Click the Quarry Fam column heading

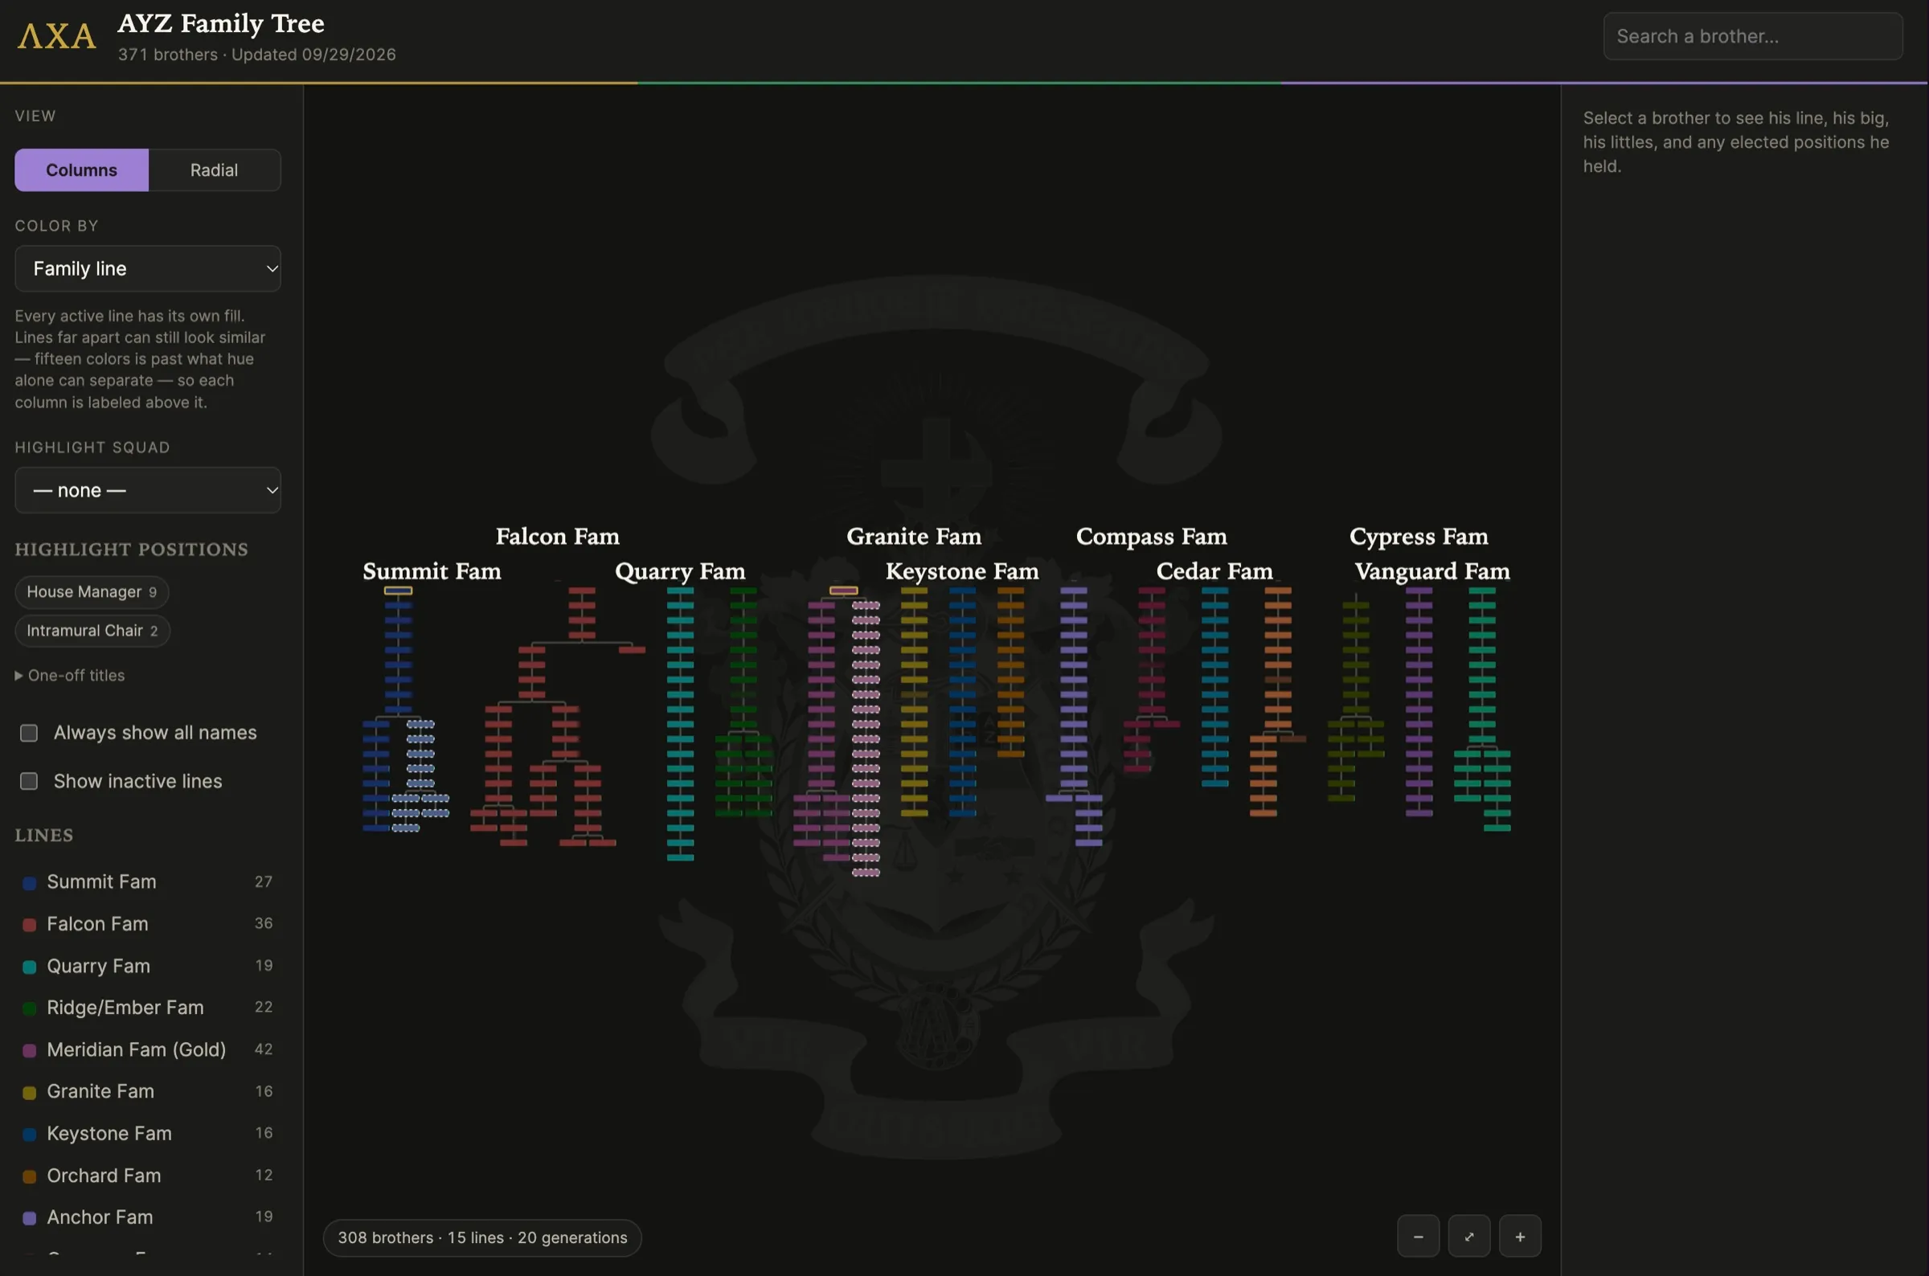[680, 571]
